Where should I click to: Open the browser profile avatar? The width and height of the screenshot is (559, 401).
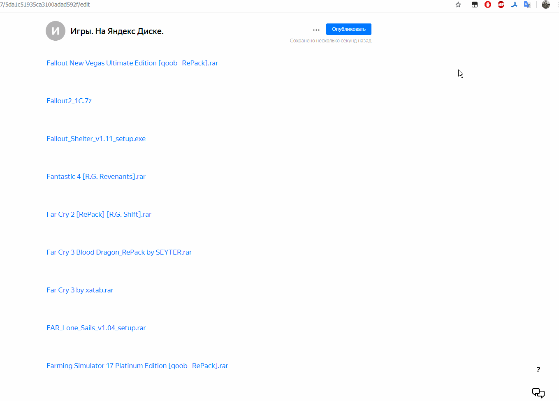(x=546, y=5)
